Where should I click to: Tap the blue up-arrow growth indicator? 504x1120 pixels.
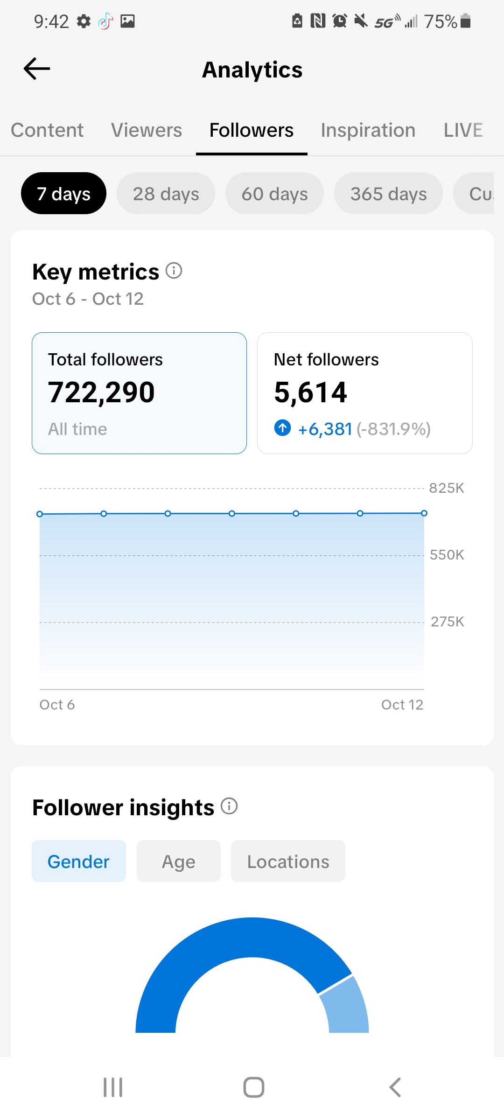pyautogui.click(x=282, y=427)
